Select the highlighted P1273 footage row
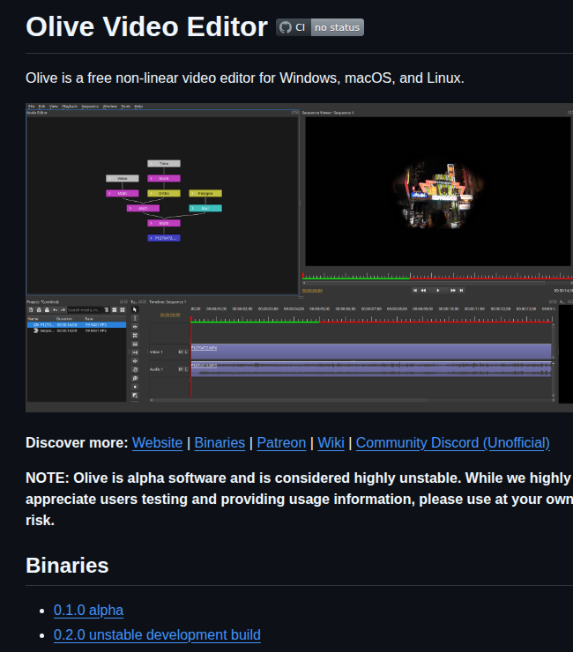This screenshot has height=652, width=573. [77, 325]
